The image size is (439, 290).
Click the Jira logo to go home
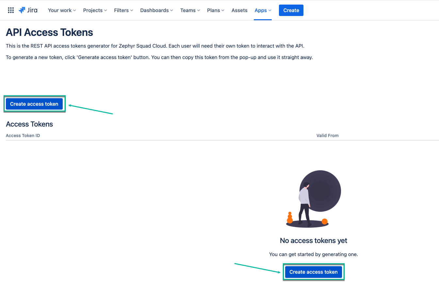tap(22, 10)
